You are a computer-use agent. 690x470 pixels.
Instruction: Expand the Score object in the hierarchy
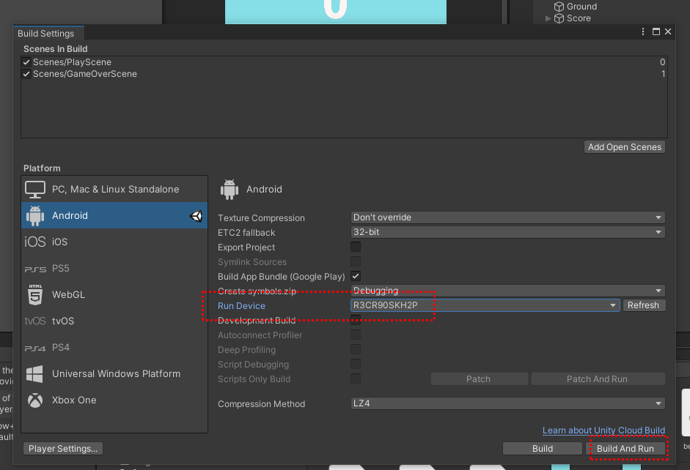point(548,18)
